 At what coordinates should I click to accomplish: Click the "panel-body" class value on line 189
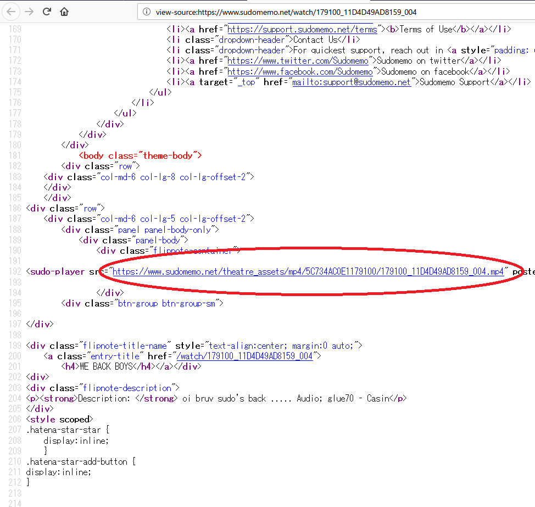point(158,240)
